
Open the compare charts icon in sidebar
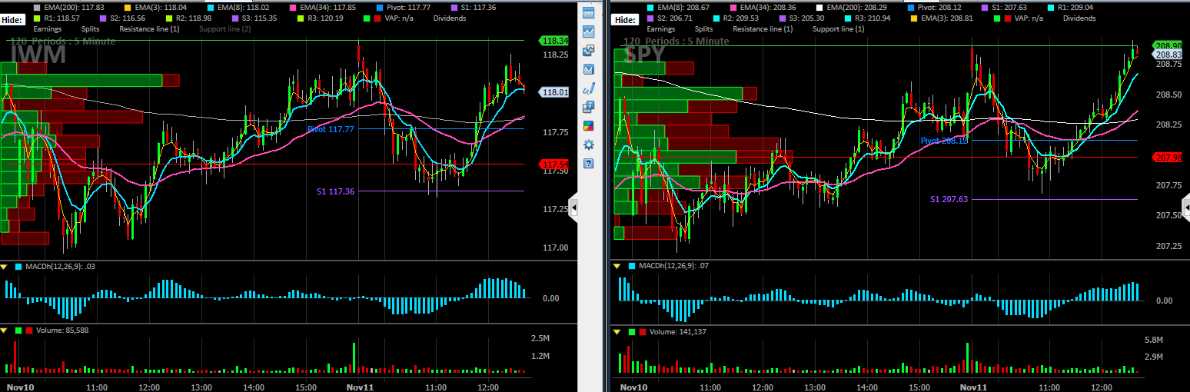(589, 50)
